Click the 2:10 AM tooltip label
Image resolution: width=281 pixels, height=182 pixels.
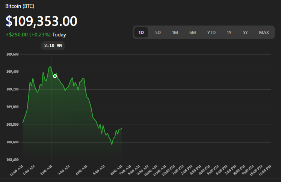(53, 46)
